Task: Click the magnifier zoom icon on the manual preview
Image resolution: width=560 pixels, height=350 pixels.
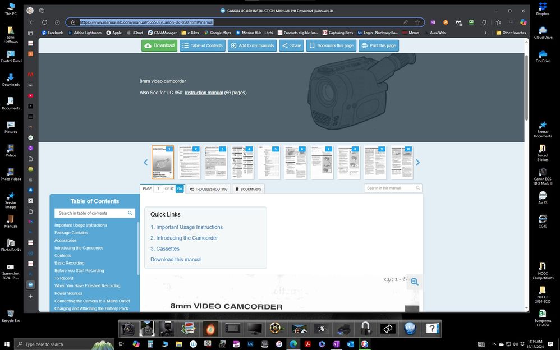Action: [x=415, y=282]
